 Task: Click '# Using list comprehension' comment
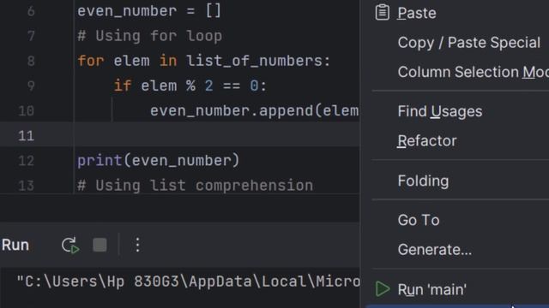click(x=195, y=186)
